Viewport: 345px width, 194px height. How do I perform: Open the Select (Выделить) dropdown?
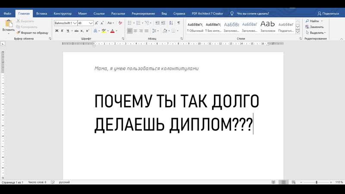click(x=316, y=33)
